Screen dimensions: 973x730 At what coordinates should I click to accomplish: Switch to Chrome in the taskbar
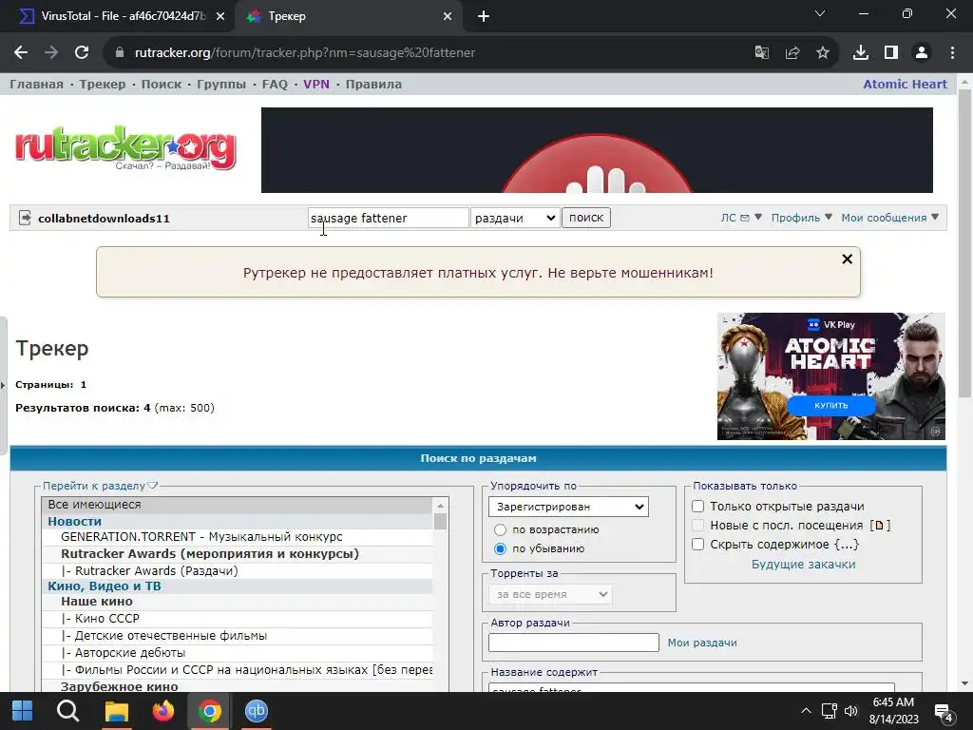pos(210,711)
